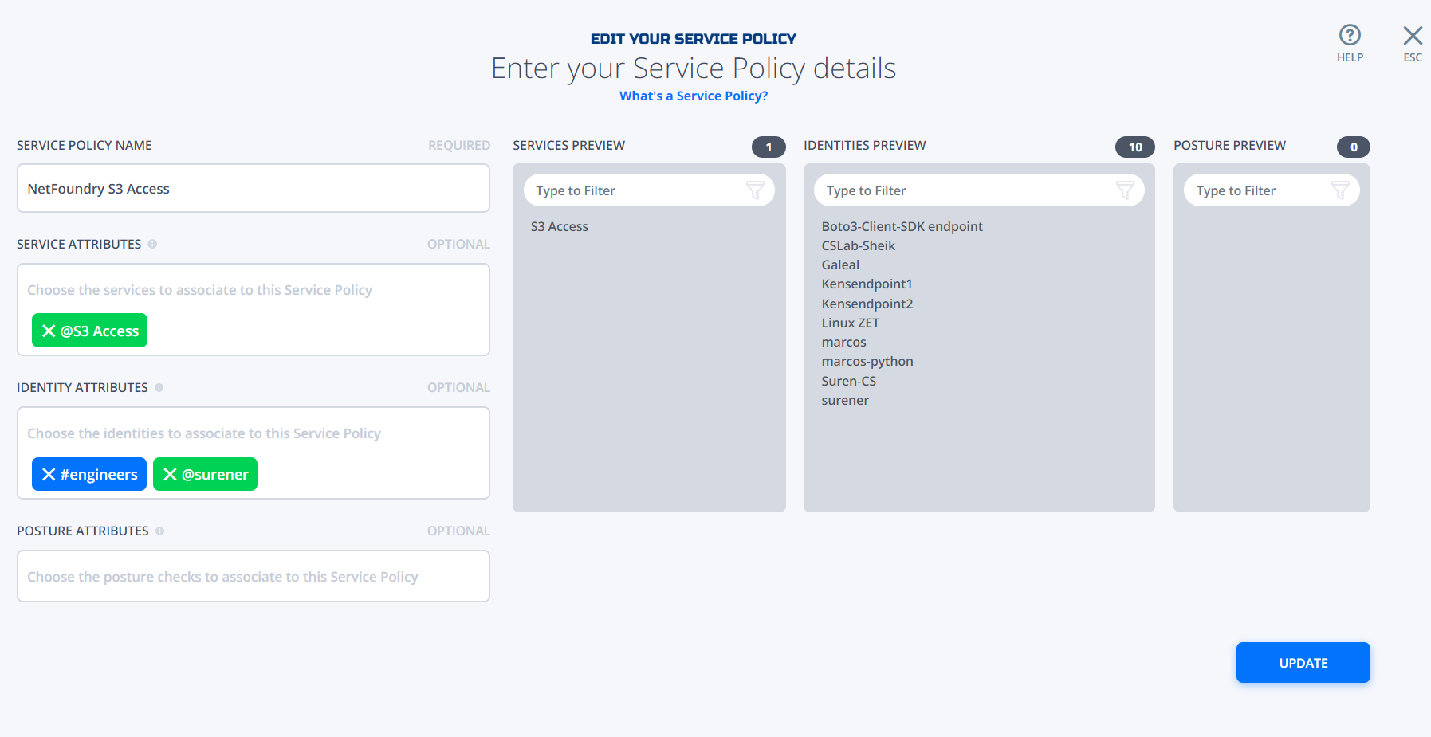Focus the Service Attributes selection box
The height and width of the screenshot is (737, 1431).
point(254,309)
